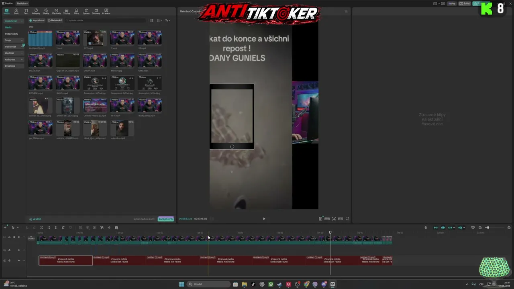The height and width of the screenshot is (289, 514).
Task: Open the Text tab
Action: 26,12
